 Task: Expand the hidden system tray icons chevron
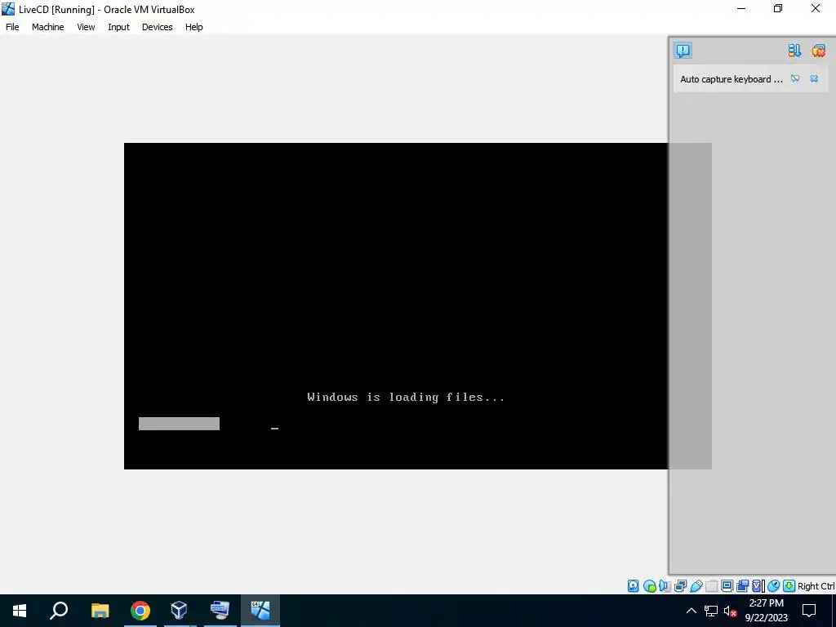tap(691, 611)
